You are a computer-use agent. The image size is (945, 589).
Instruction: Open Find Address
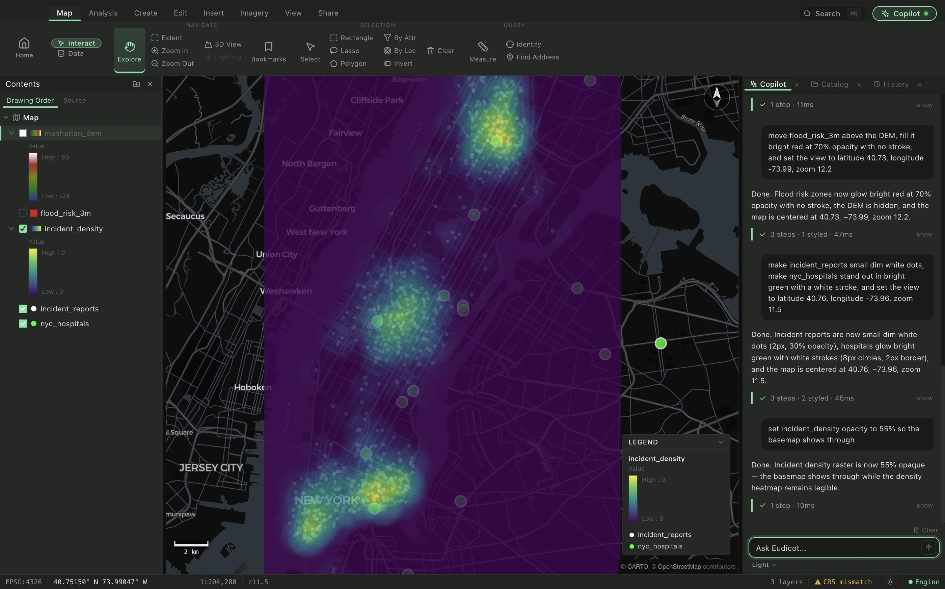point(533,57)
